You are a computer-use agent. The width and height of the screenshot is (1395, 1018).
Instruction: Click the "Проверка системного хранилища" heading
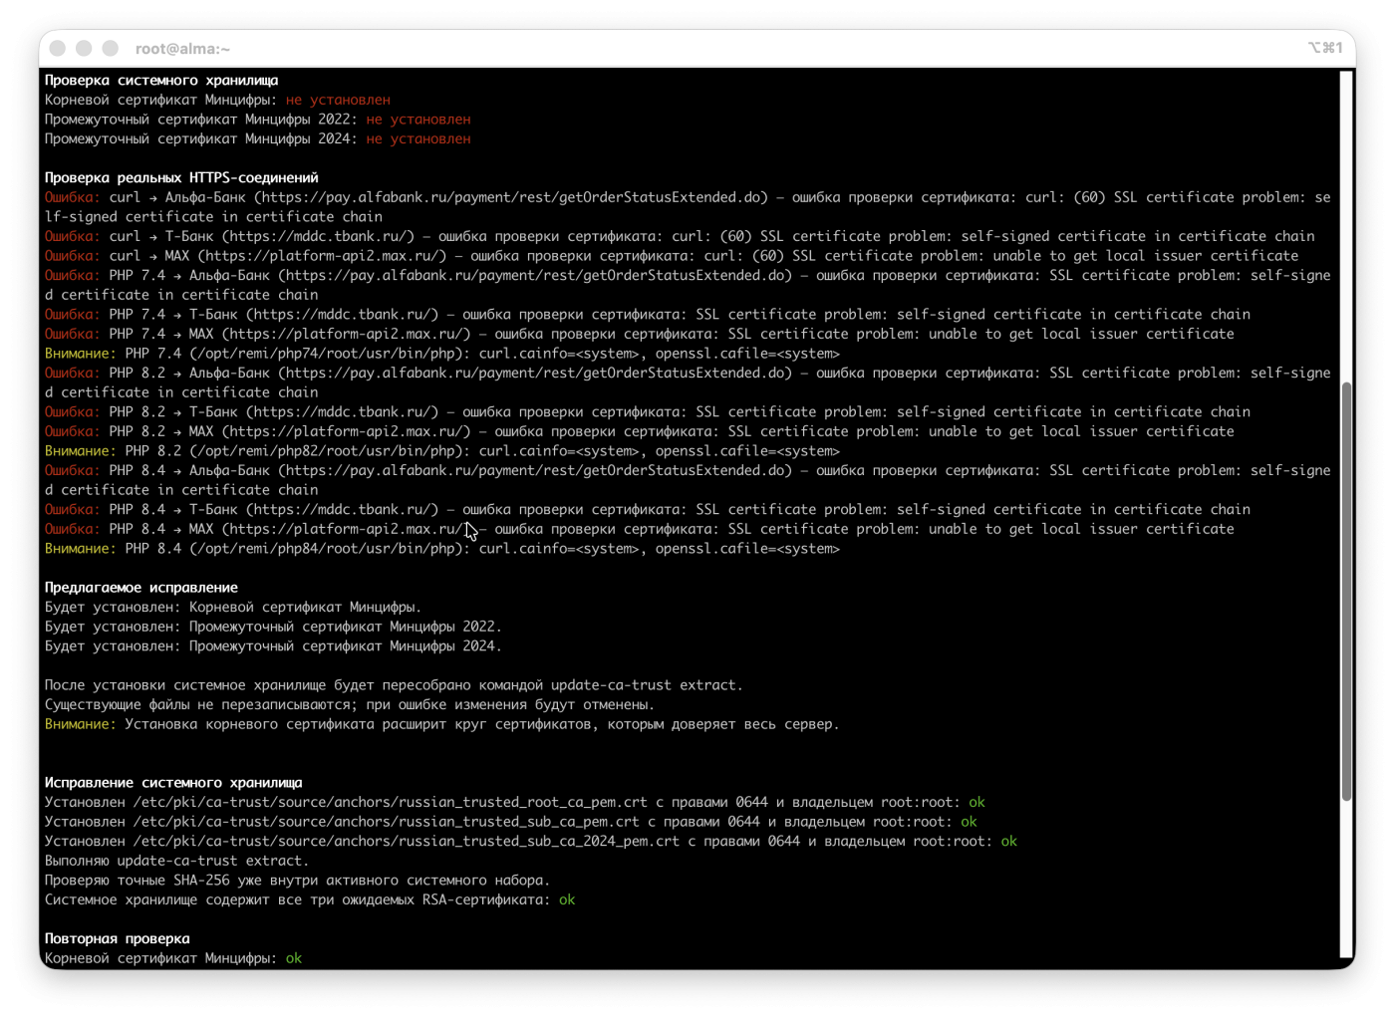[x=161, y=81]
